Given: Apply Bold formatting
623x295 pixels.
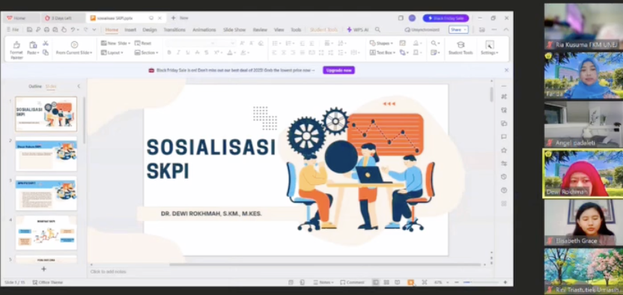Looking at the screenshot, I should pos(169,52).
